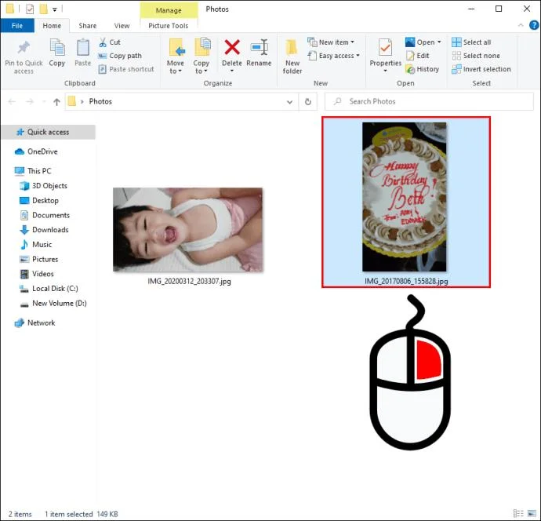Click Invert selection
Screen dimensions: 541x521
pos(481,69)
